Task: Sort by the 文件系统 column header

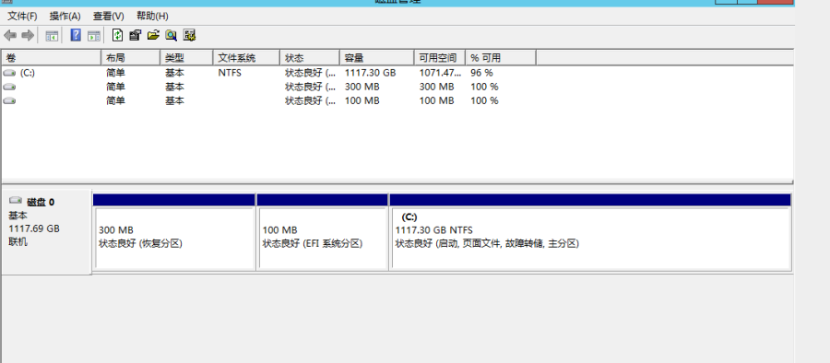Action: pyautogui.click(x=246, y=58)
